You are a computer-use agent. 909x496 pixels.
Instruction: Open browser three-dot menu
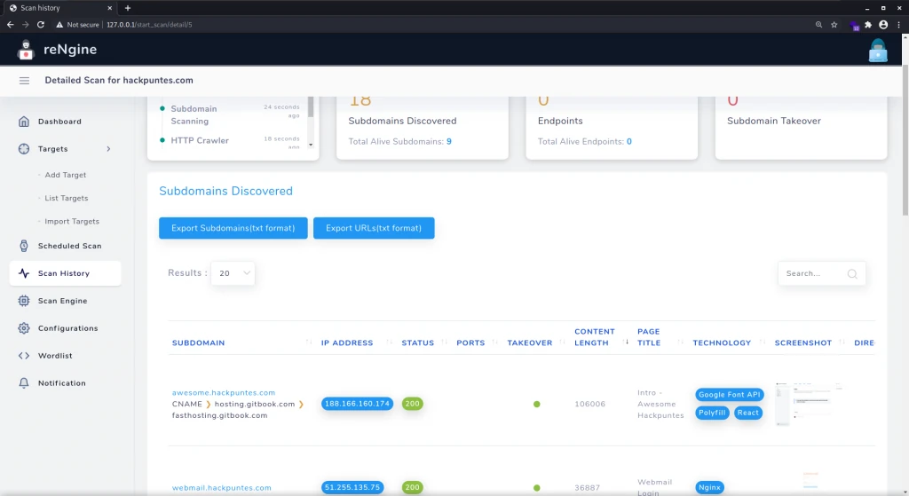pos(898,24)
